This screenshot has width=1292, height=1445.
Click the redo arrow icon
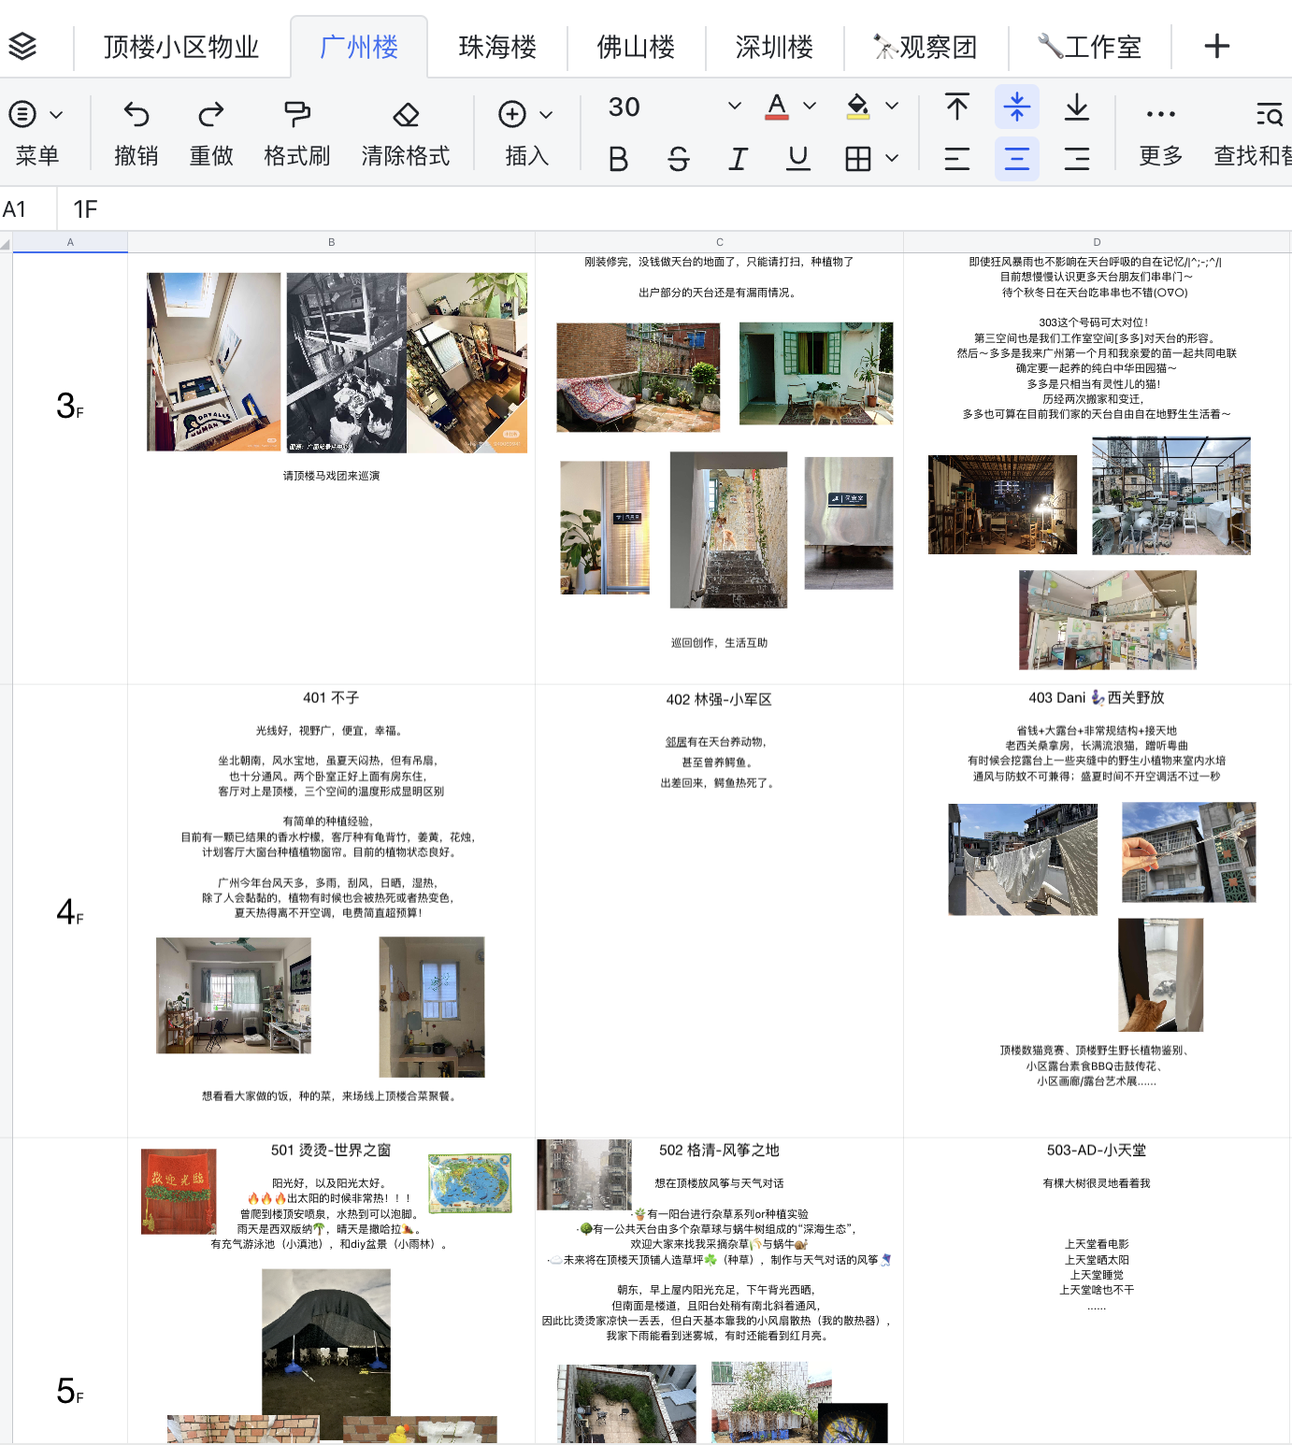coord(211,115)
